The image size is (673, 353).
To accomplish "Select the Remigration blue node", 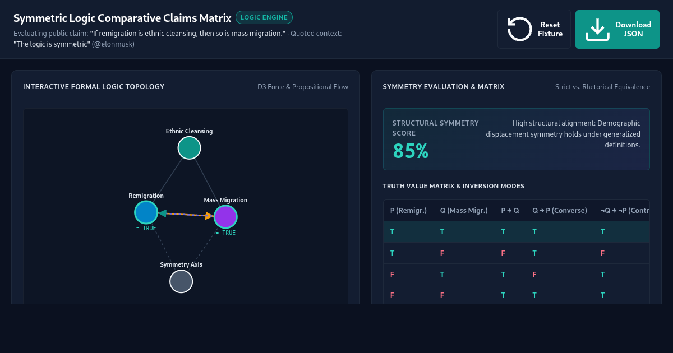I will pos(146,212).
